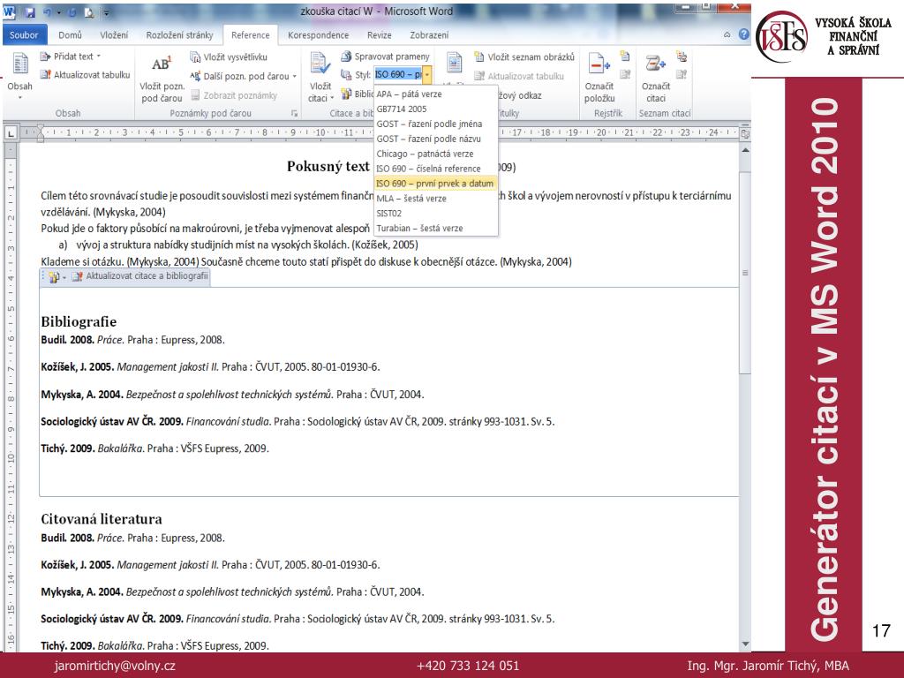Viewport: 904px width, 678px height.
Task: Click Vložit seznam obrázků button
Action: coord(524,56)
